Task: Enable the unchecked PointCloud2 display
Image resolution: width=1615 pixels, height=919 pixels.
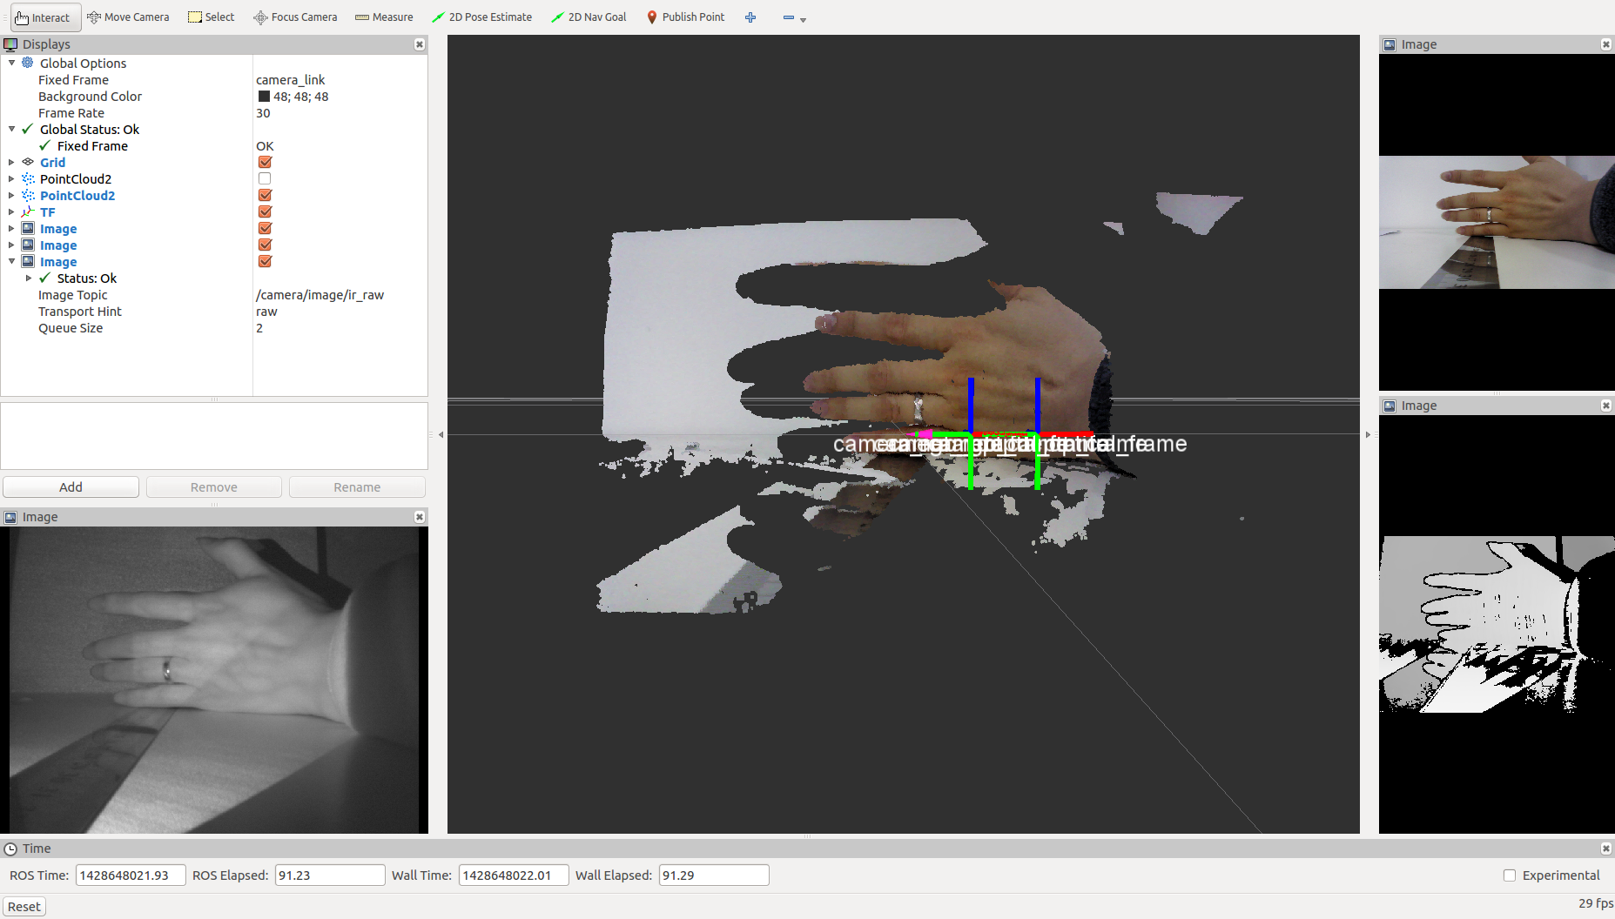Action: pos(265,178)
